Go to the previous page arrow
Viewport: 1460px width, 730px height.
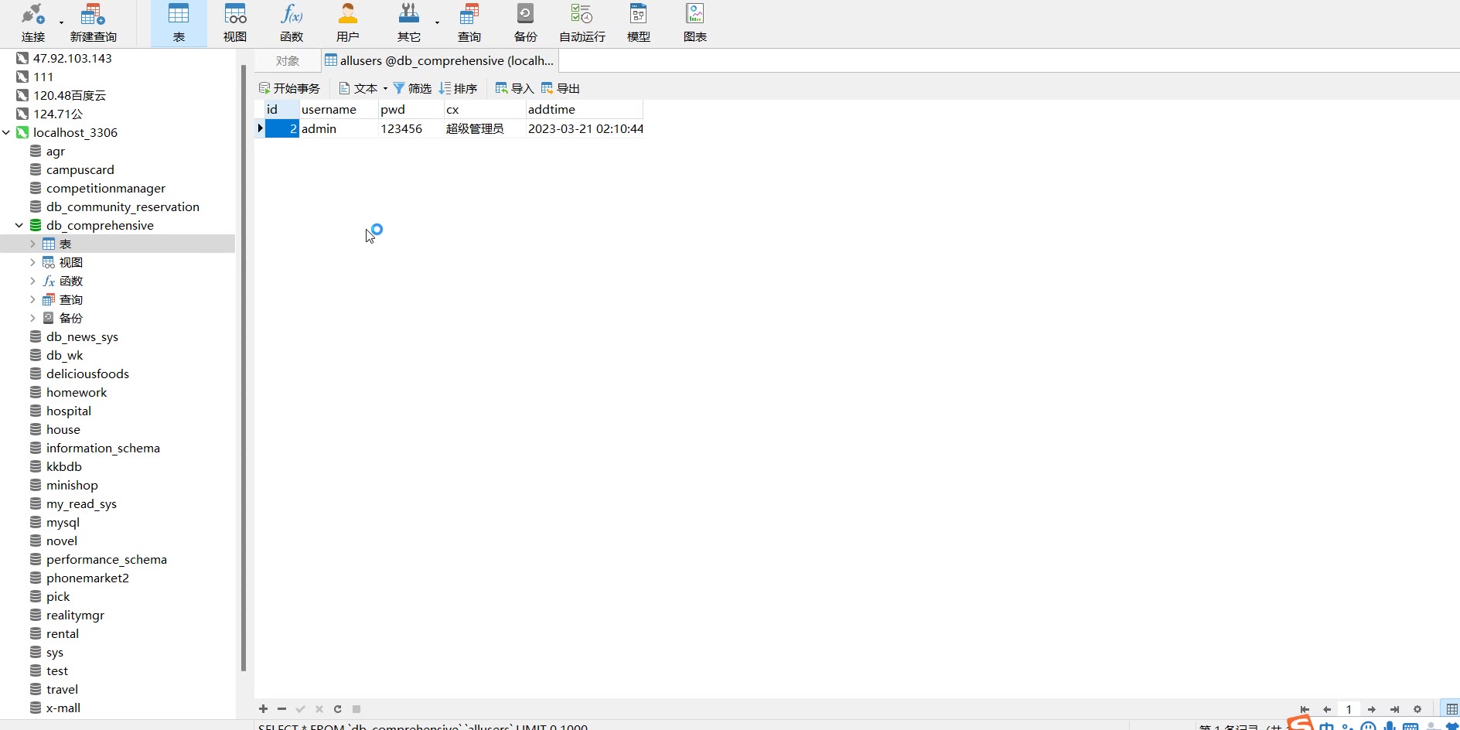coord(1327,709)
